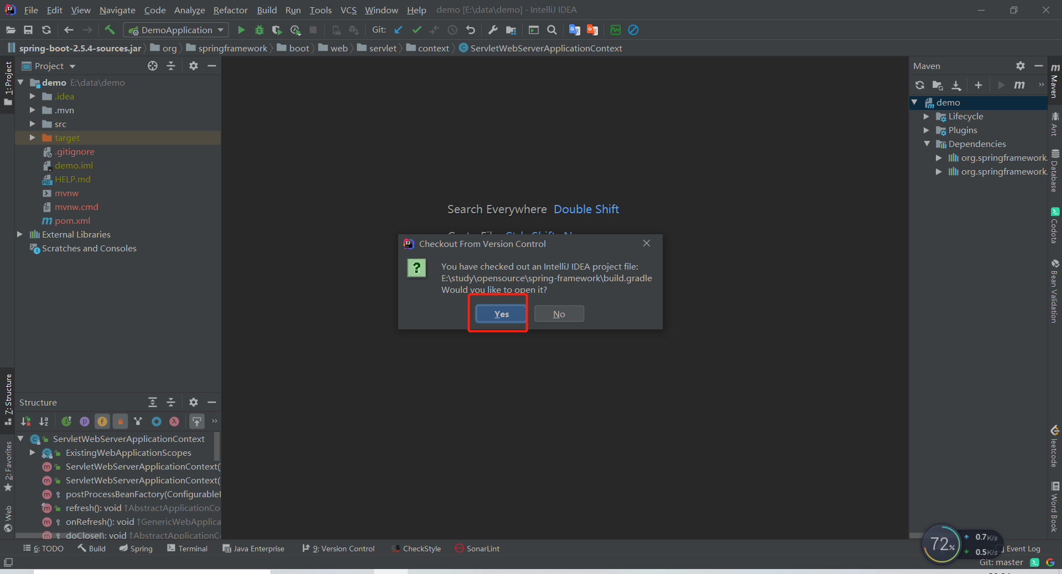The image size is (1062, 574).
Task: Click Download Sources icon in Maven panel
Action: click(x=956, y=85)
